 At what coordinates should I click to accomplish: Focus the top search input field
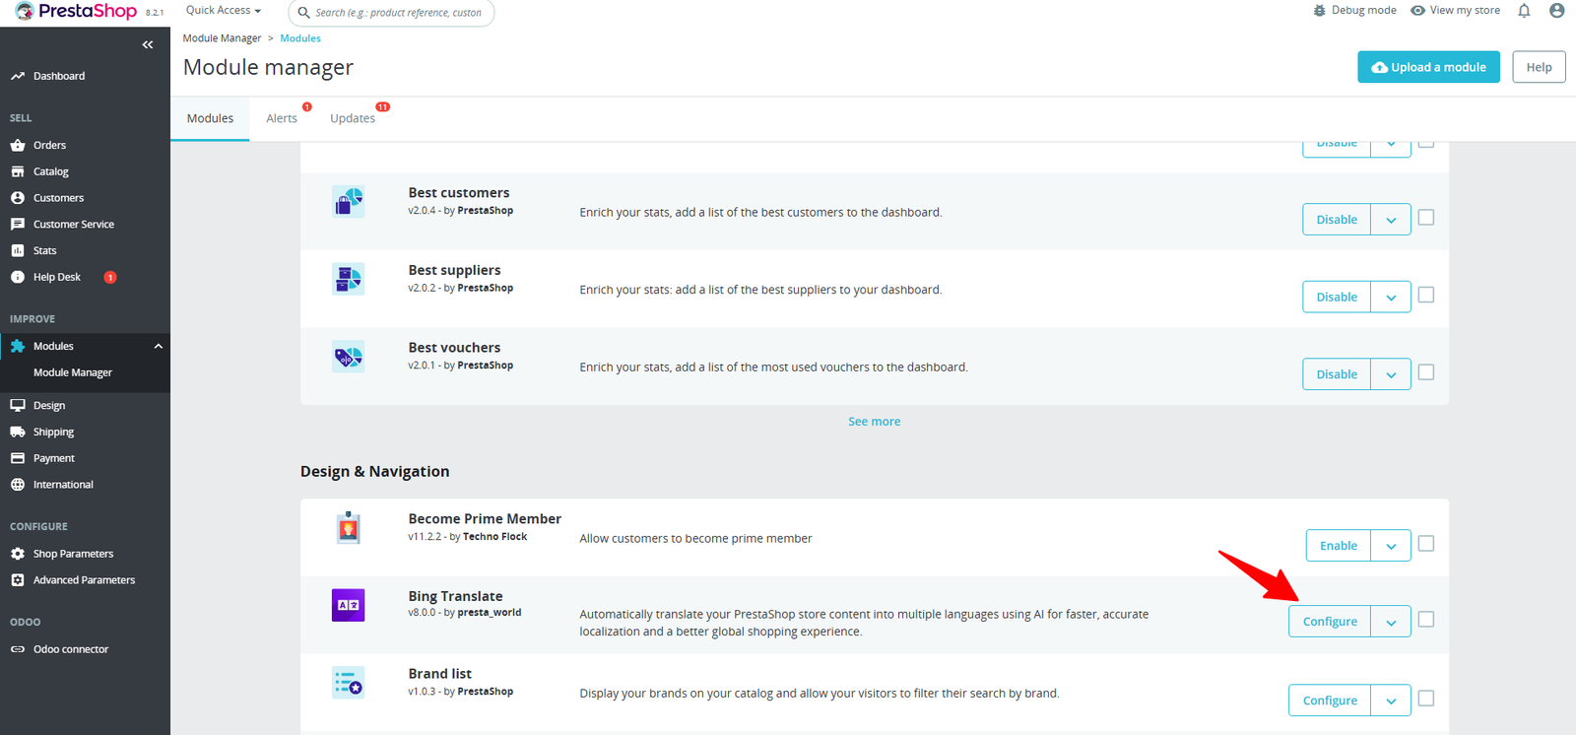pyautogui.click(x=399, y=13)
